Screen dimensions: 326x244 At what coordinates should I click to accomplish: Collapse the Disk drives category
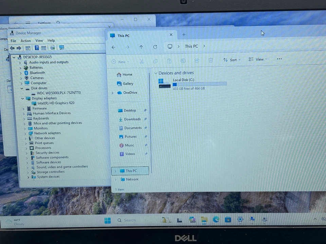click(x=22, y=88)
